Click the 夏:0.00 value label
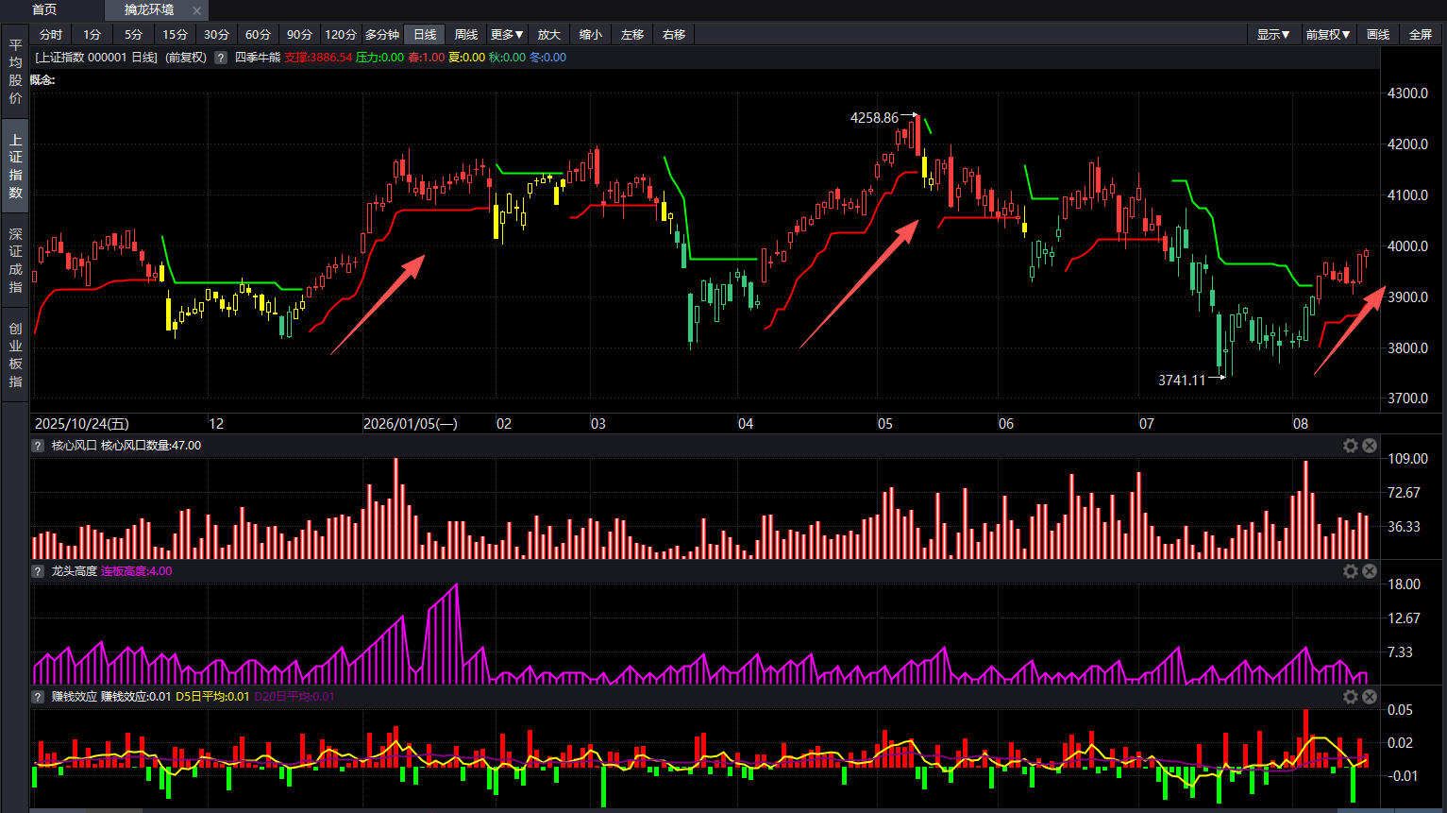 (x=466, y=58)
